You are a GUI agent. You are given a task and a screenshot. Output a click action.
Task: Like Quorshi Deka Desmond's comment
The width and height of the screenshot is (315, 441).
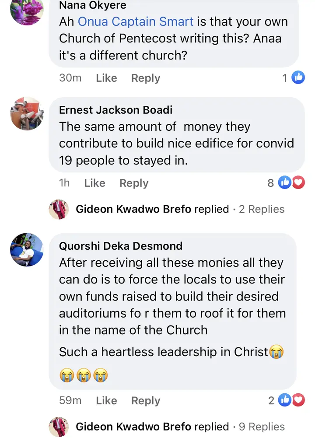point(106,400)
